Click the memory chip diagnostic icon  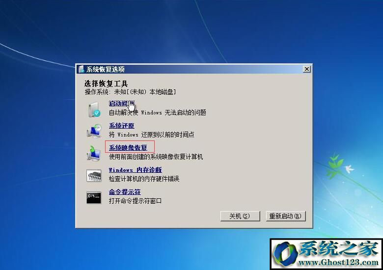pos(94,175)
